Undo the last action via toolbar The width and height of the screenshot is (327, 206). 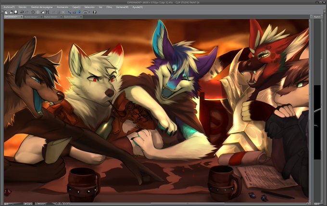(22, 12)
